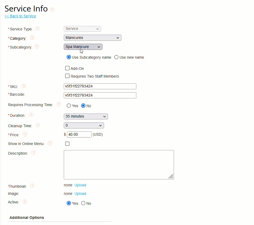Open the Category help icon

tap(32, 38)
